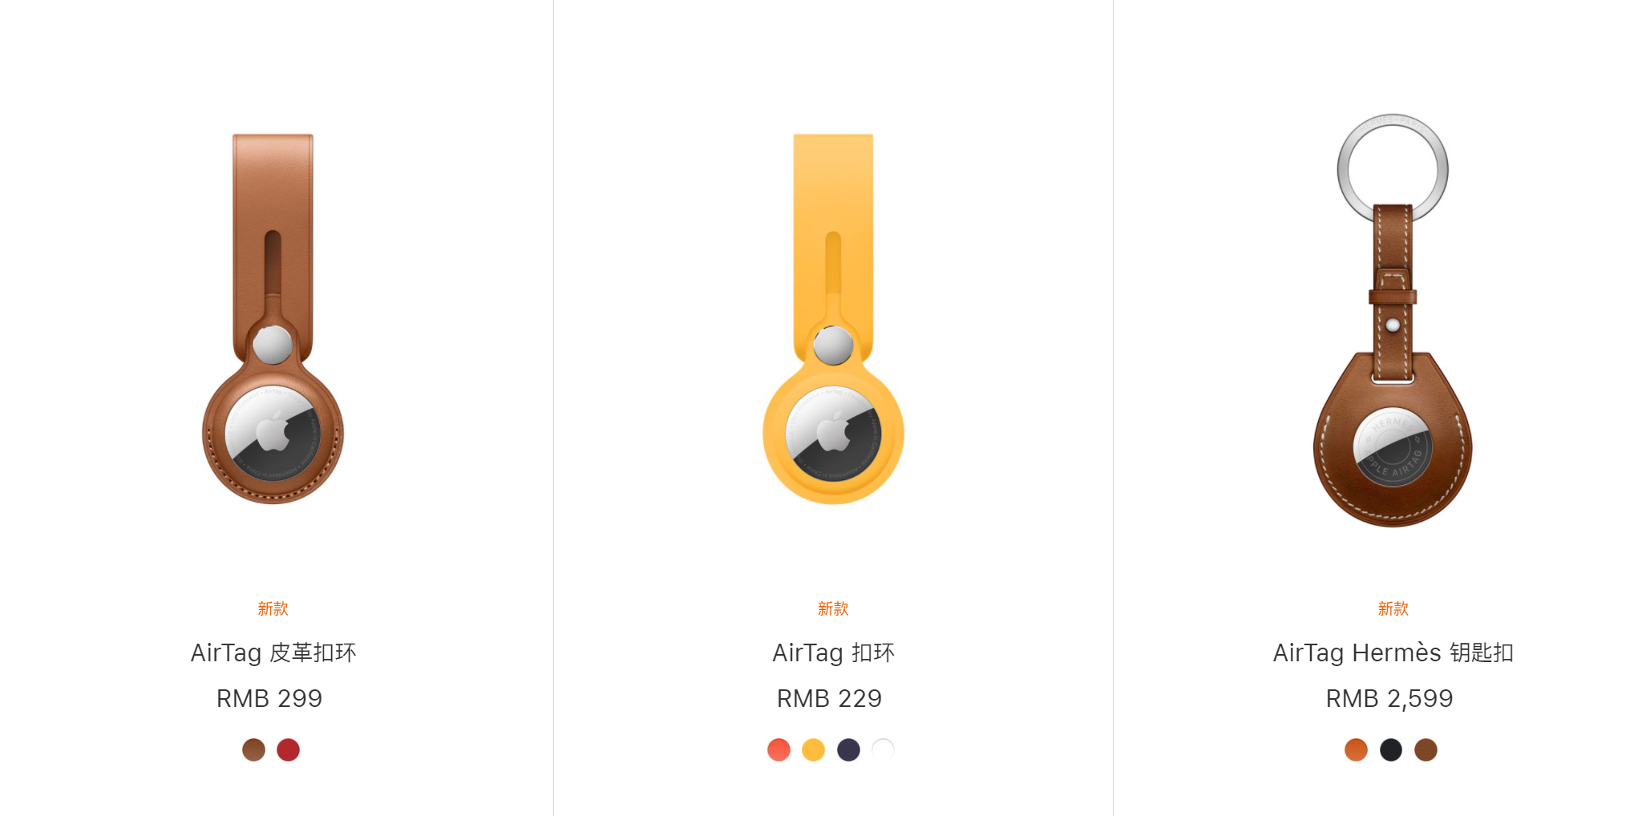Pick black swatch for Hermès key ring

pyautogui.click(x=1391, y=749)
